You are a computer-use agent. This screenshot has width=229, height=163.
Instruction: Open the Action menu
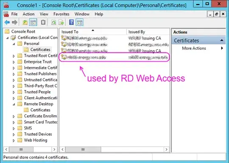point(29,14)
